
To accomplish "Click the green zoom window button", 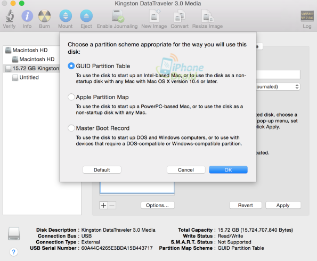I will [22, 3].
